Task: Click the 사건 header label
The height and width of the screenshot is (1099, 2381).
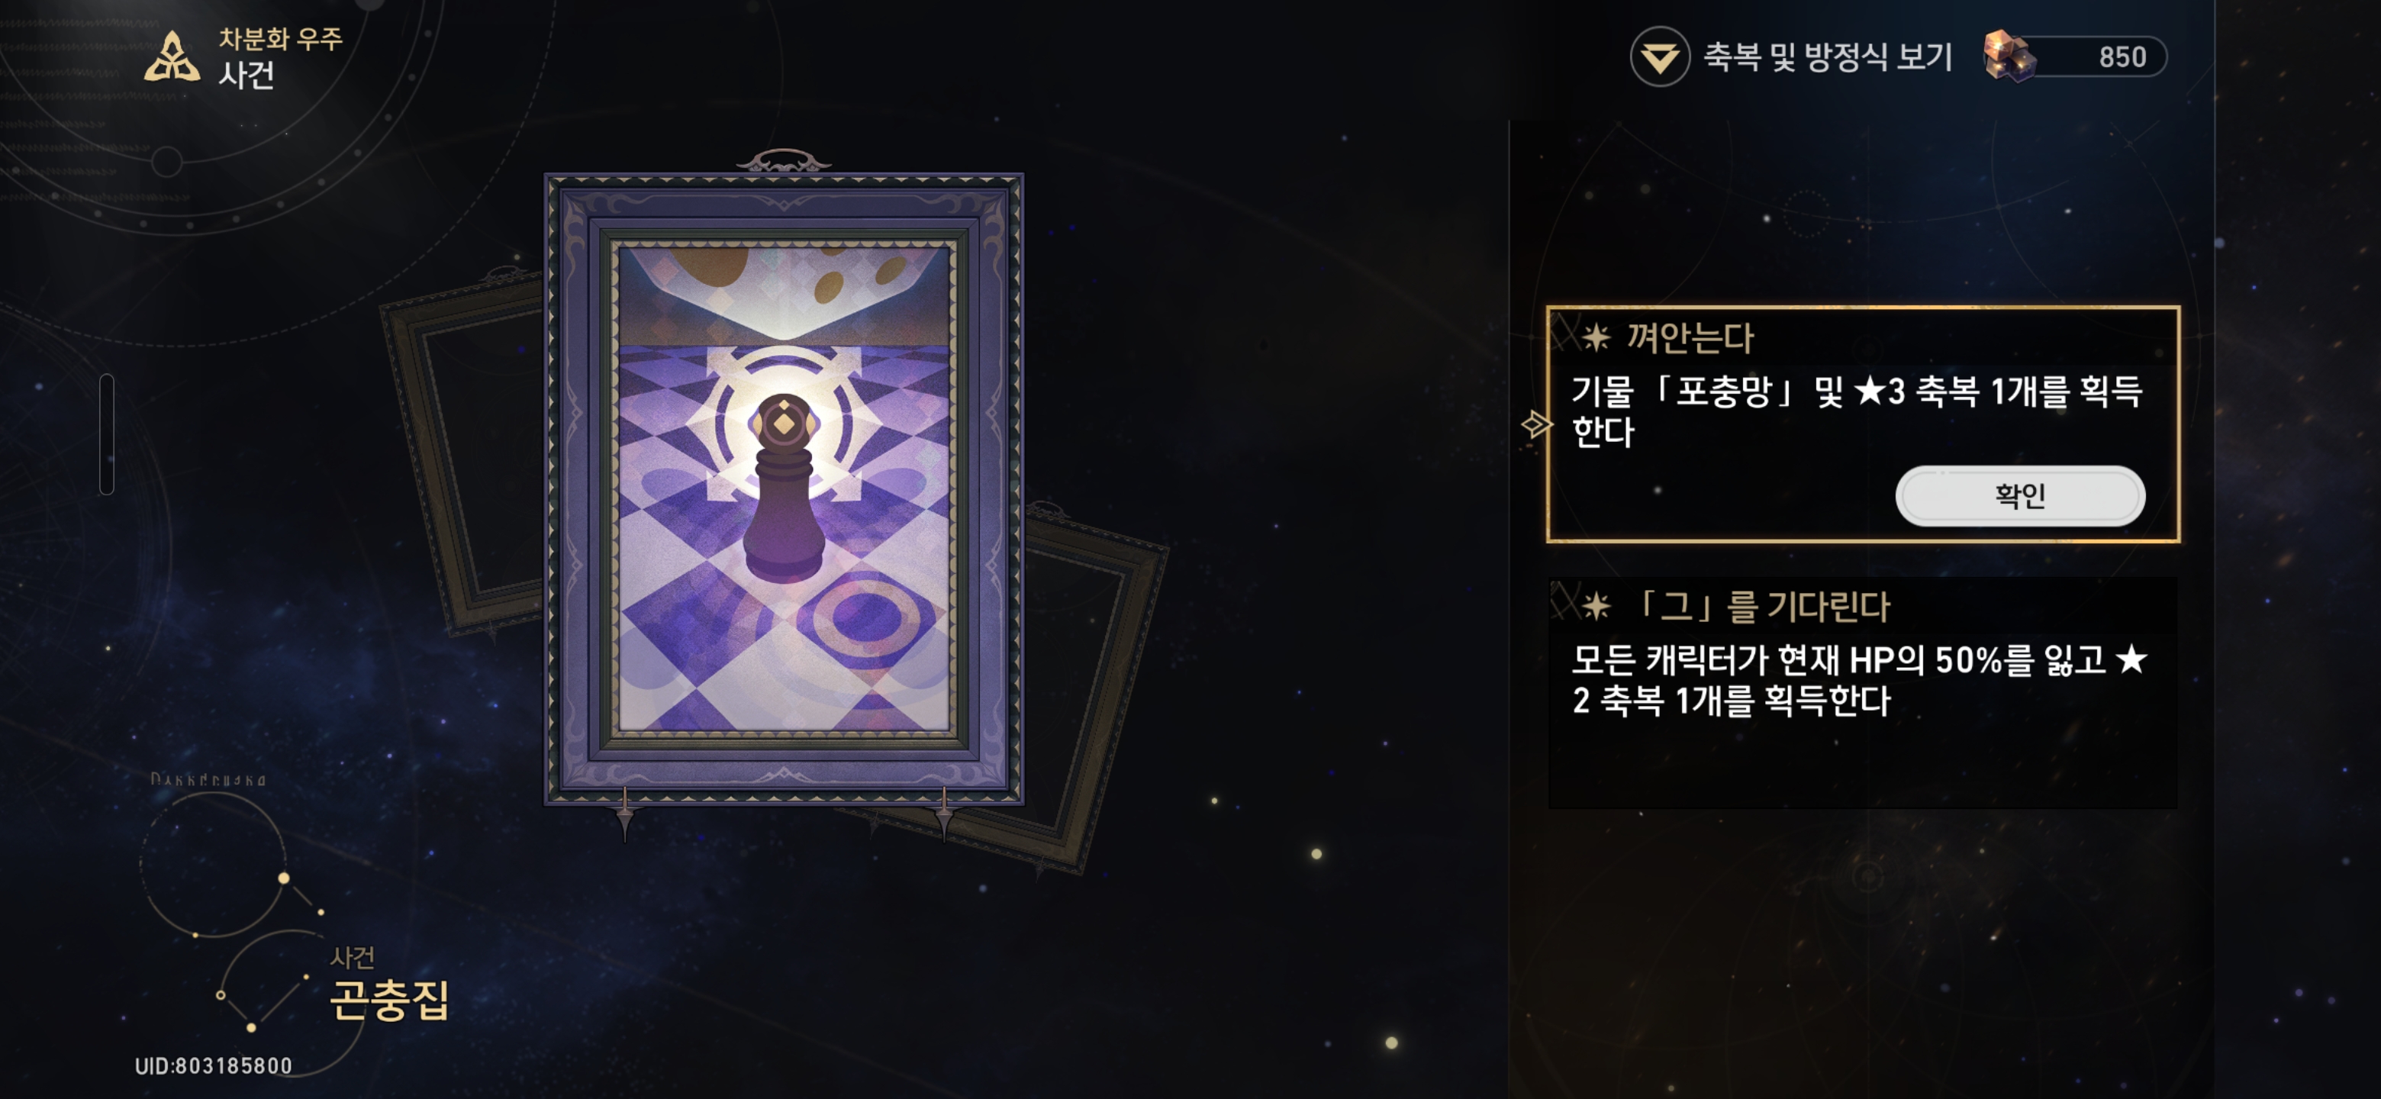Action: point(246,75)
